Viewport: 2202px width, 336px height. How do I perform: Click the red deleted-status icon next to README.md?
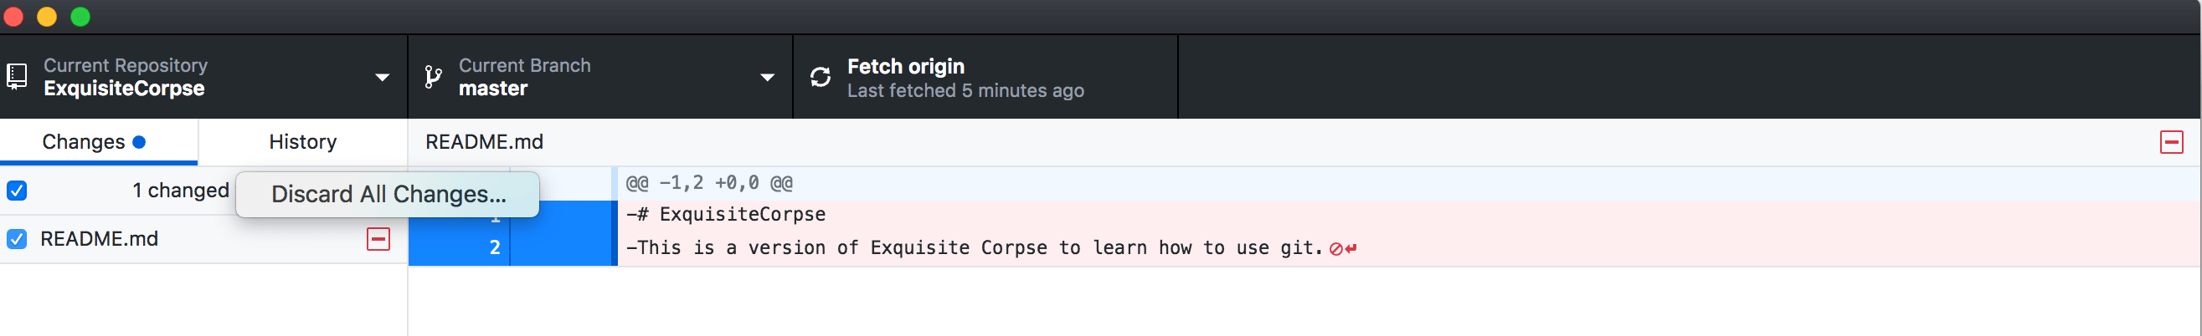tap(378, 239)
